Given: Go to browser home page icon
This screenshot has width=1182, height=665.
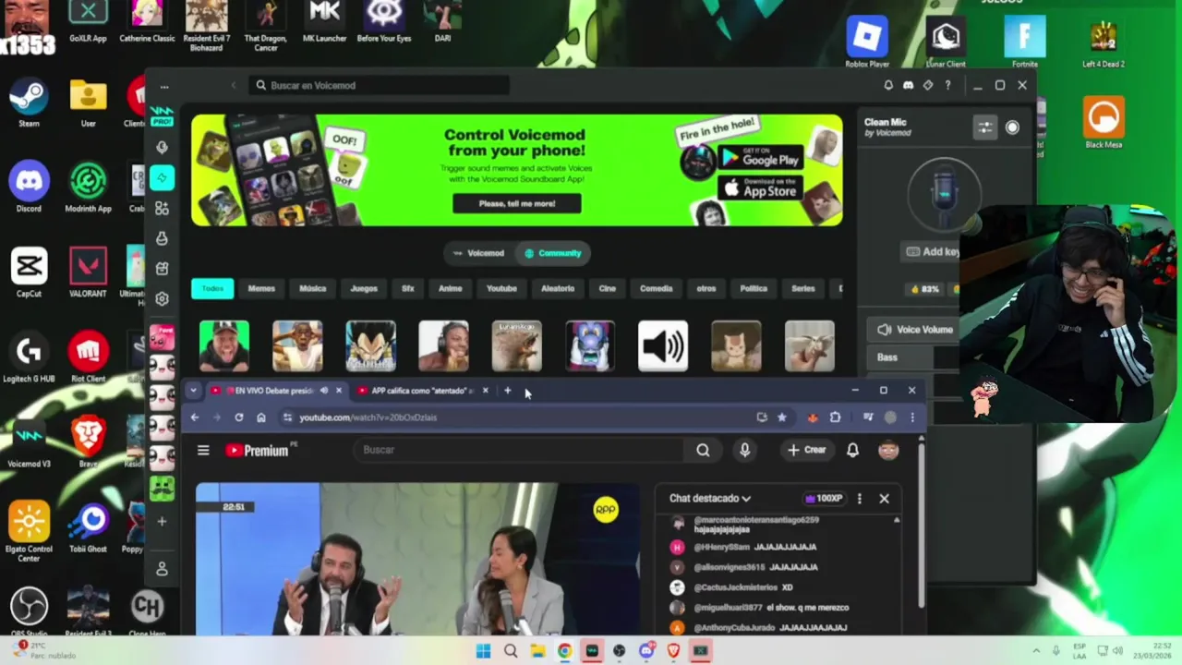Looking at the screenshot, I should 261,417.
